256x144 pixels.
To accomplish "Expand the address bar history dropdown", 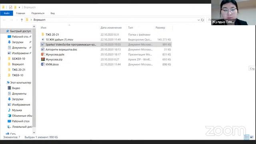I will pyautogui.click(x=198, y=20).
